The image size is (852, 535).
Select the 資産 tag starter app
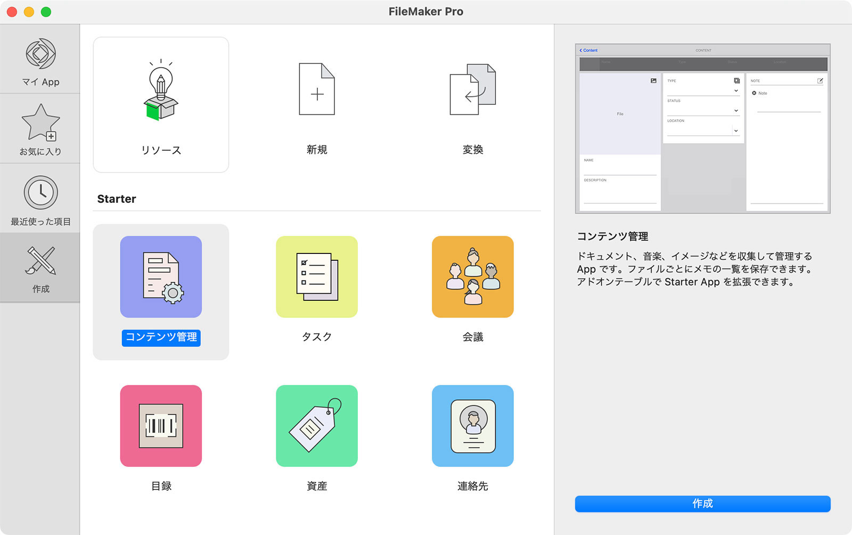[316, 426]
